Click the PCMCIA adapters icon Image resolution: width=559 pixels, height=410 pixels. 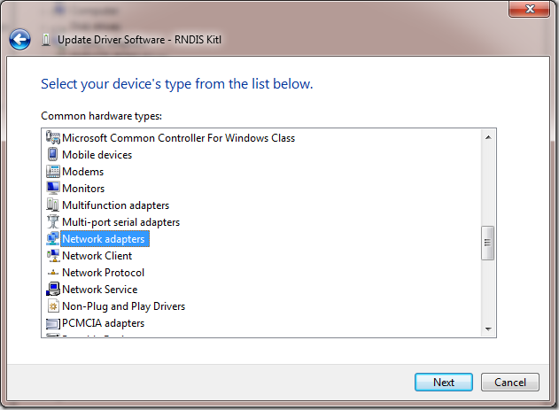[52, 323]
